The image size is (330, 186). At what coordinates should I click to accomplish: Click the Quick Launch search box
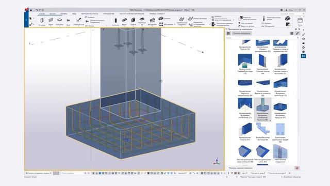292,14
